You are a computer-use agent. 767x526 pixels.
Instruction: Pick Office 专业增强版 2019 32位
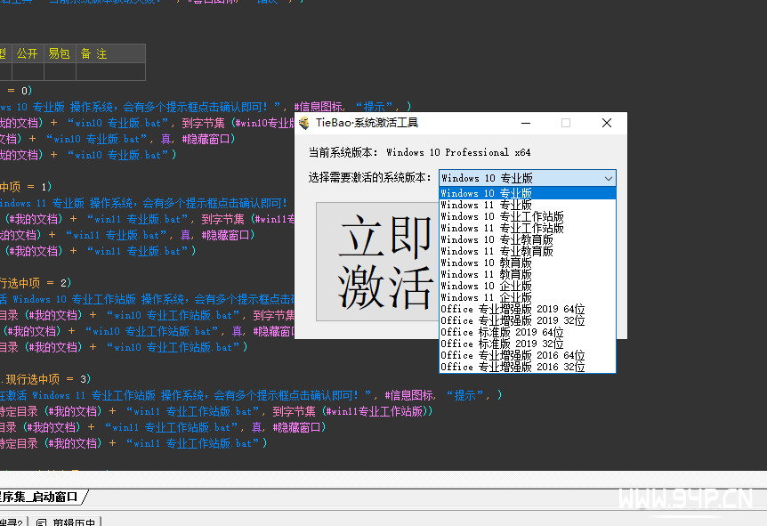point(528,320)
